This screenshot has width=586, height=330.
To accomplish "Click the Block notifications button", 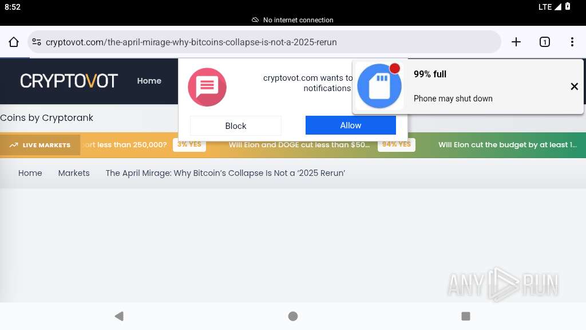I will (235, 125).
